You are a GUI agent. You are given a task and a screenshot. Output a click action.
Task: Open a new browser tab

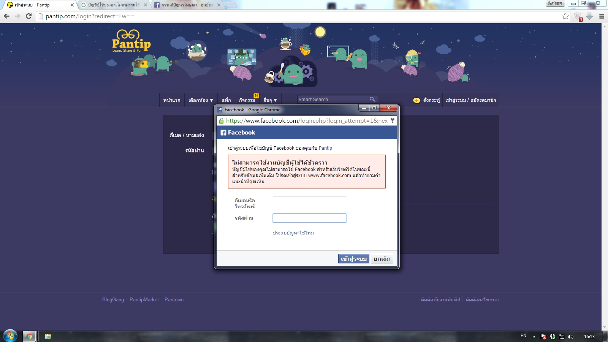[x=231, y=5]
